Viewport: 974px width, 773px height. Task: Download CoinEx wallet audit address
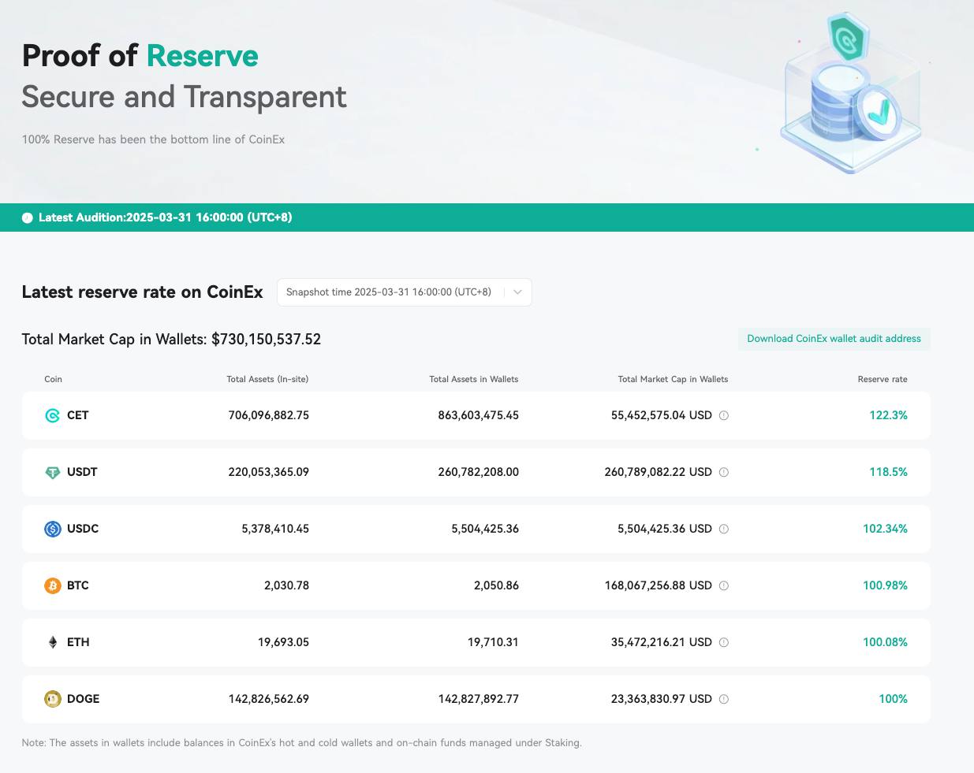tap(834, 339)
